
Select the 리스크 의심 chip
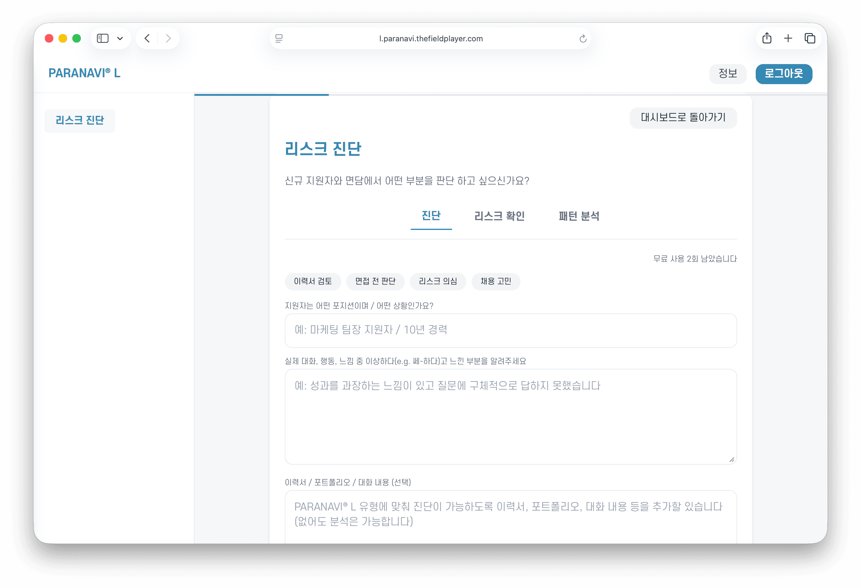coord(438,281)
